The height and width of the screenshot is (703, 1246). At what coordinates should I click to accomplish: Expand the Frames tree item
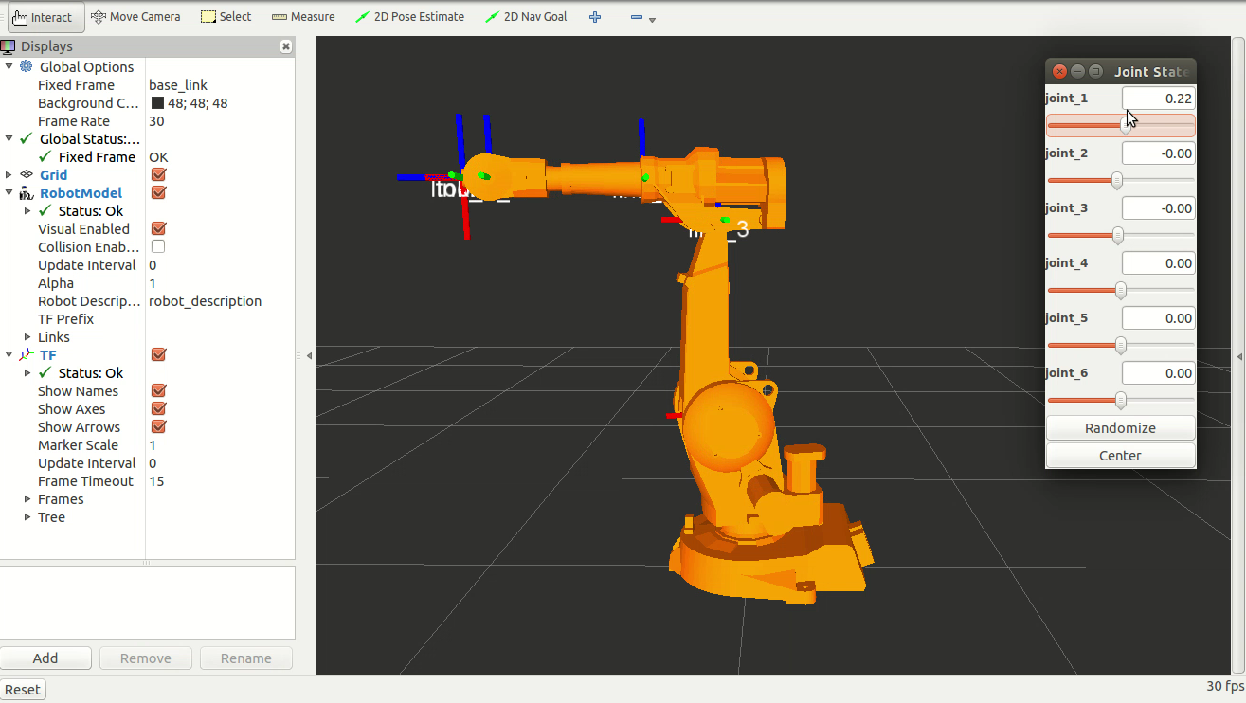click(x=28, y=499)
